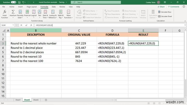Click cell with value 223.447
This screenshot has width=187, height=105.
point(79,48)
